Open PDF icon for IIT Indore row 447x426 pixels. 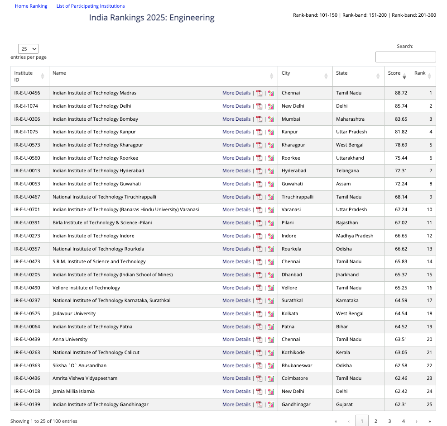[x=259, y=236]
